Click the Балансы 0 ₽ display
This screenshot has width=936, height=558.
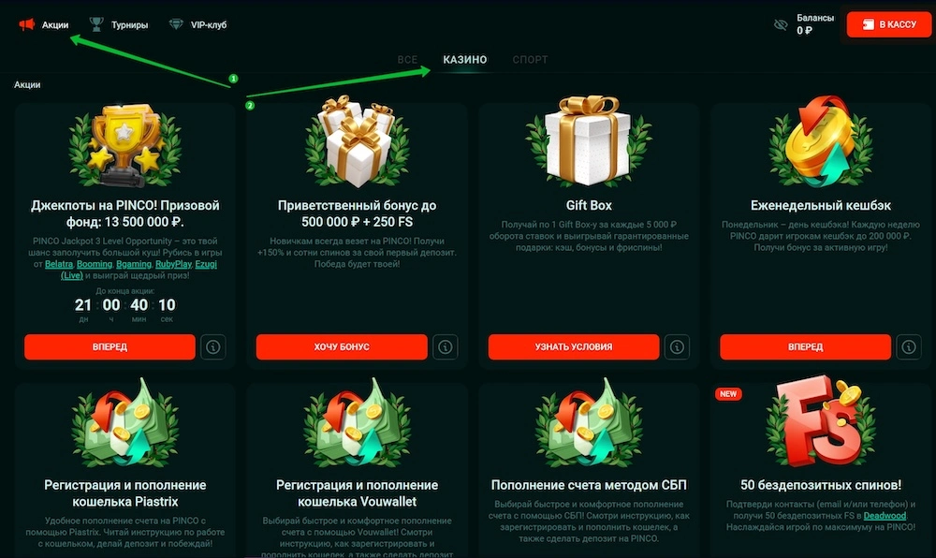click(x=815, y=24)
